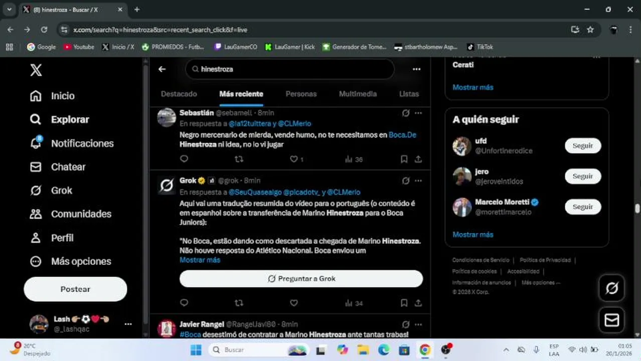Click the X logo in the sidebar
This screenshot has width=641, height=361.
coord(36,70)
